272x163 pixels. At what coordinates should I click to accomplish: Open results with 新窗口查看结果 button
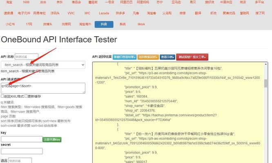pyautogui.click(x=125, y=57)
